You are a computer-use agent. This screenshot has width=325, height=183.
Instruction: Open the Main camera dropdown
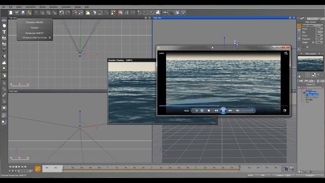coord(313,25)
